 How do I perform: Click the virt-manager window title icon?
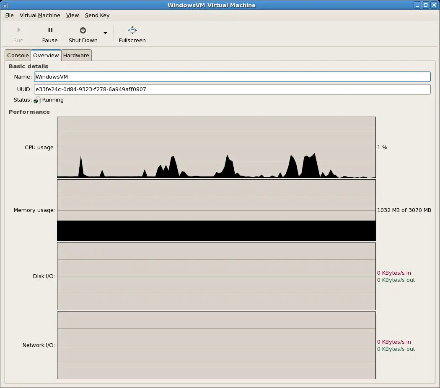[x=4, y=5]
